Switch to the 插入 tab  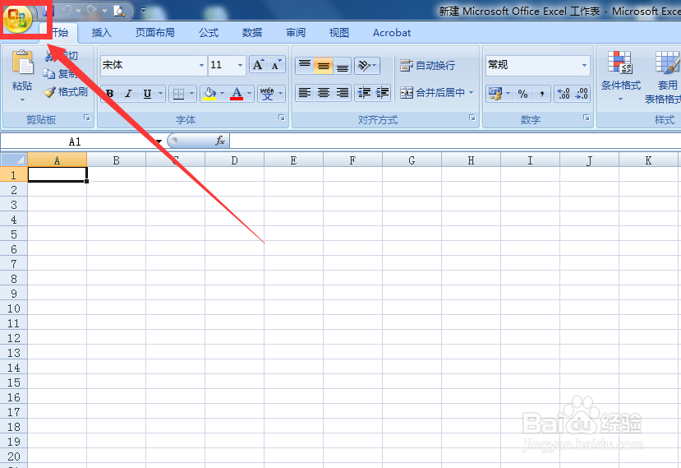(x=102, y=33)
